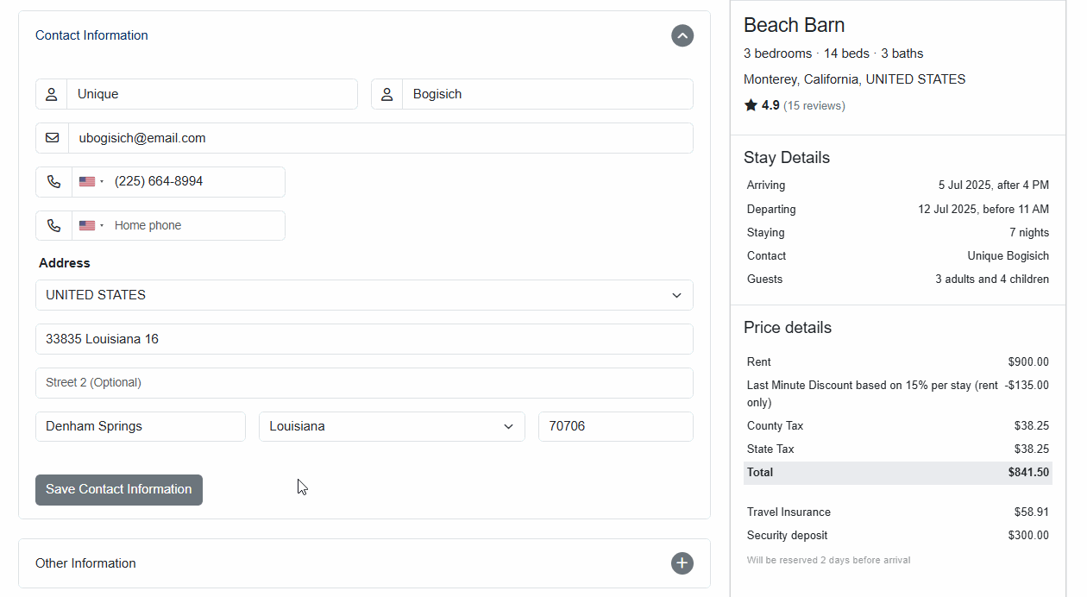Open Home phone country flag selector
The width and height of the screenshot is (1087, 597).
click(x=91, y=226)
